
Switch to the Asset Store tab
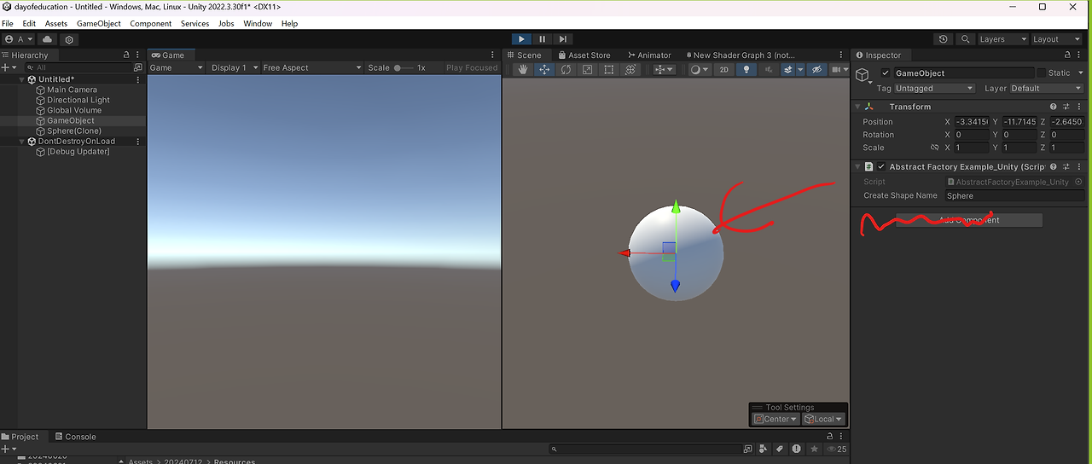click(584, 55)
